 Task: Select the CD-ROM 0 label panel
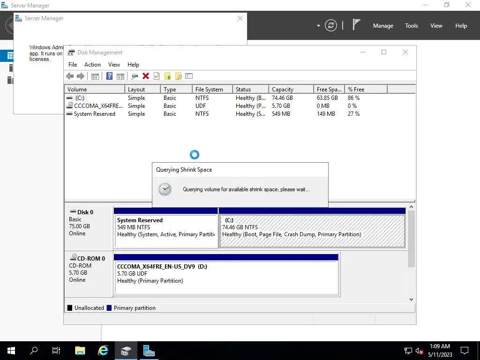point(89,274)
